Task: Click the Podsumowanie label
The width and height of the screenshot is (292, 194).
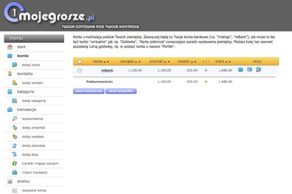Action: [x=100, y=82]
